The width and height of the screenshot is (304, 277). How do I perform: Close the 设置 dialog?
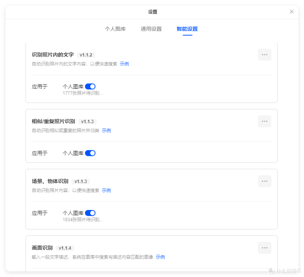(x=291, y=12)
